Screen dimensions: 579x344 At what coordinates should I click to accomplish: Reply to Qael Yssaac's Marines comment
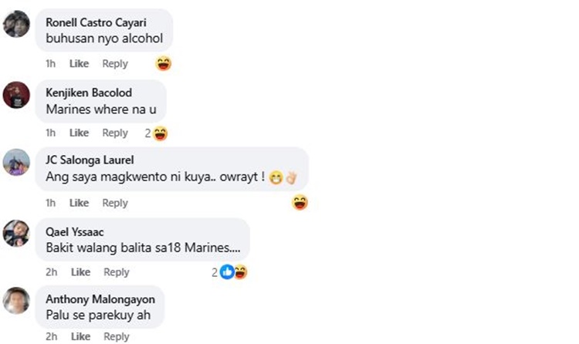117,272
